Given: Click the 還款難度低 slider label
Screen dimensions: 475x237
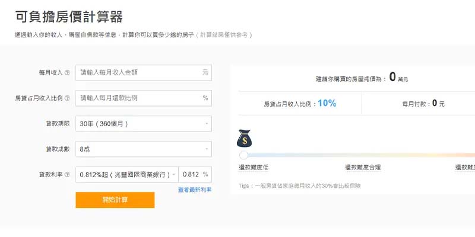Looking at the screenshot, I should (x=254, y=168).
